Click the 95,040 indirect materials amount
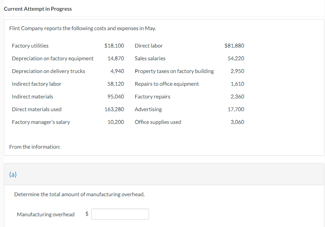This screenshot has height=227, width=325. click(116, 97)
